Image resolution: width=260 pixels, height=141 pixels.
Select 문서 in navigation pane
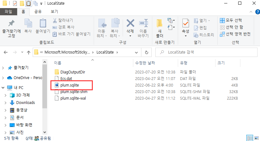(x=20, y=117)
